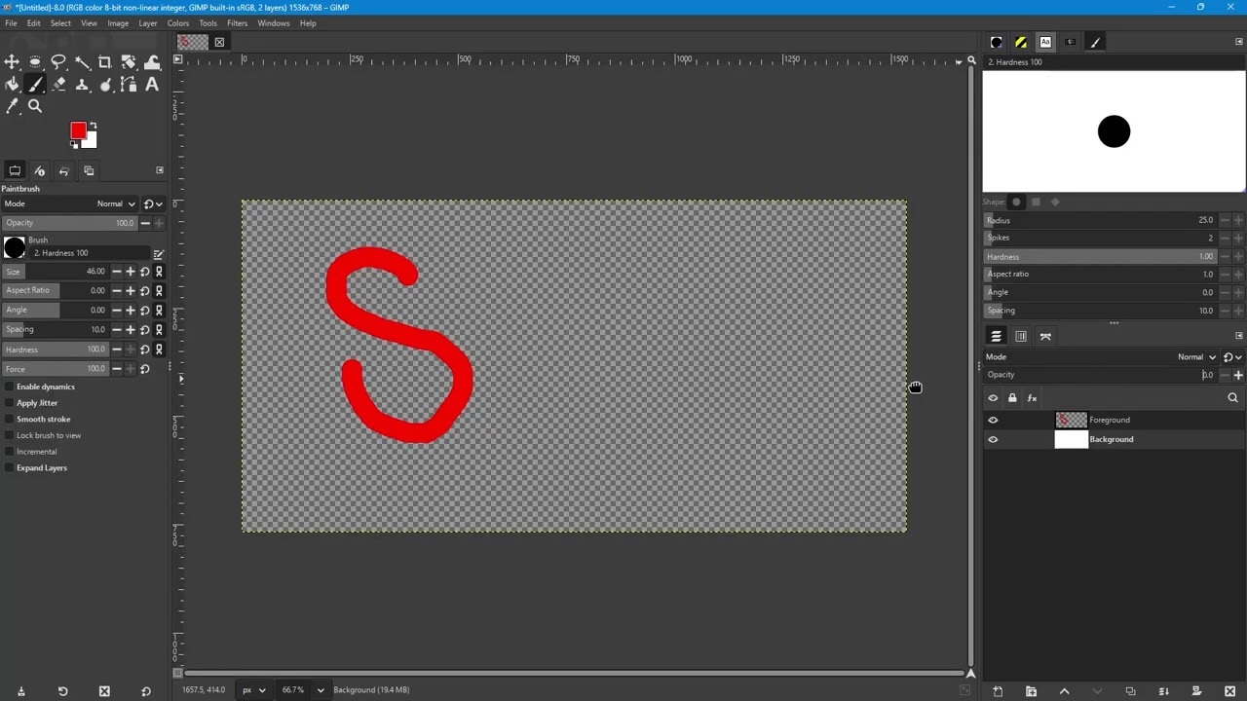Select the Eraser tool

click(58, 85)
